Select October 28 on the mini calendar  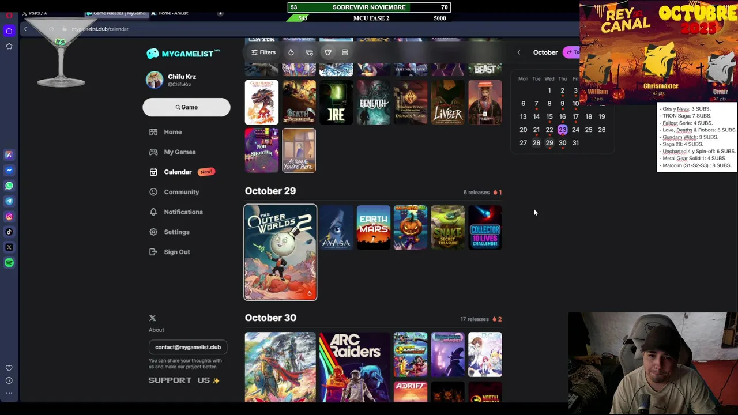click(x=536, y=143)
